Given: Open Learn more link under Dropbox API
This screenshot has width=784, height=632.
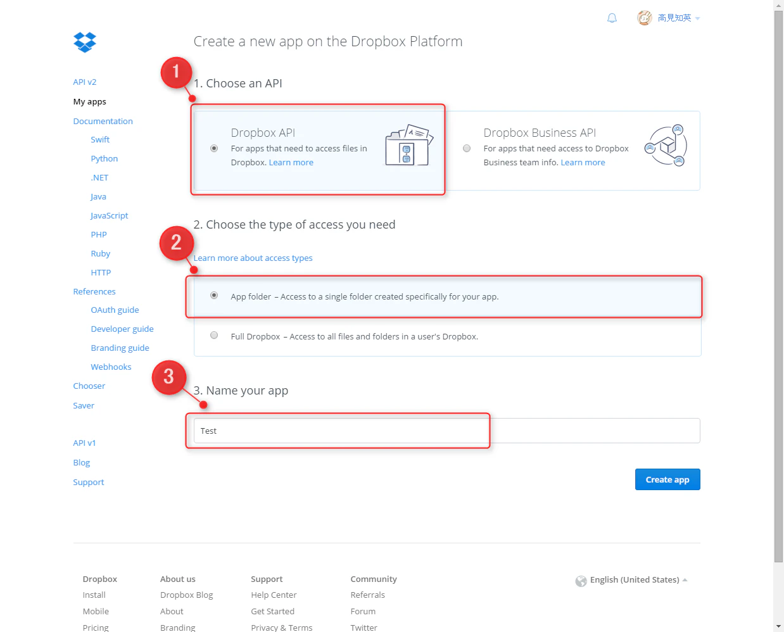Looking at the screenshot, I should [x=291, y=163].
